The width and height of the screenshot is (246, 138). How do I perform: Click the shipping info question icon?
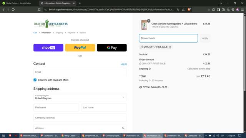pyautogui.click(x=150, y=69)
